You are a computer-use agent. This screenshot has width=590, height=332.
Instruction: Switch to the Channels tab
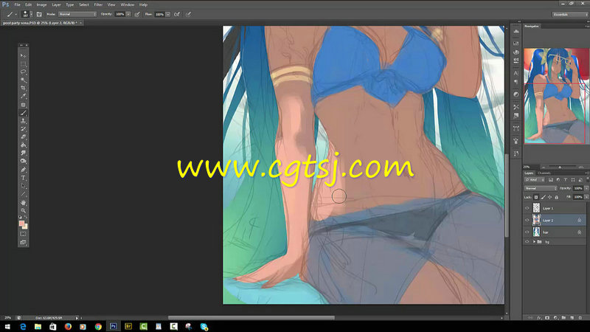pyautogui.click(x=544, y=173)
